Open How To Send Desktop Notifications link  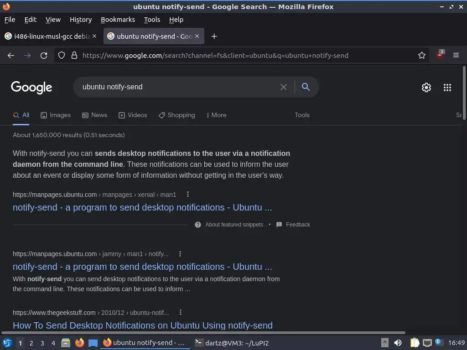[x=143, y=325]
